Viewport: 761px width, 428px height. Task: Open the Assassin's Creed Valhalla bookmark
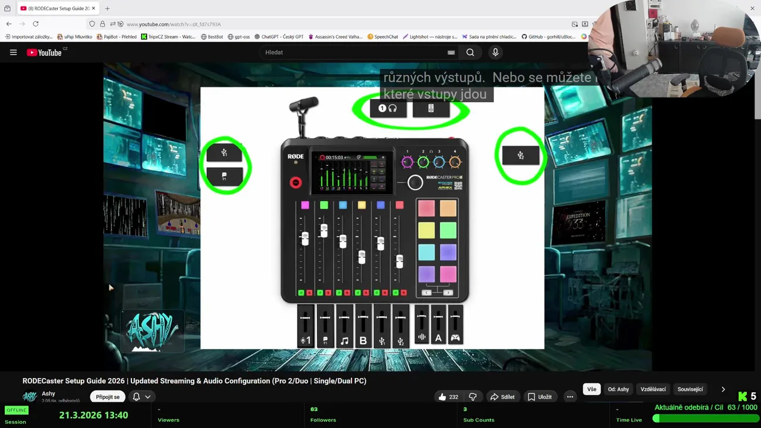click(x=335, y=36)
